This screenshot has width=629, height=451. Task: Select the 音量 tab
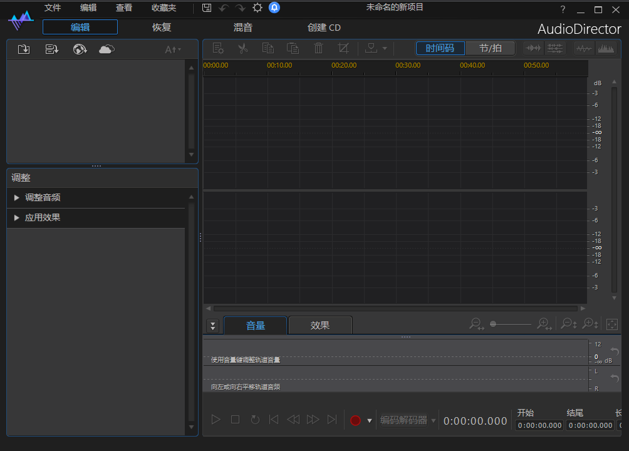tap(255, 326)
